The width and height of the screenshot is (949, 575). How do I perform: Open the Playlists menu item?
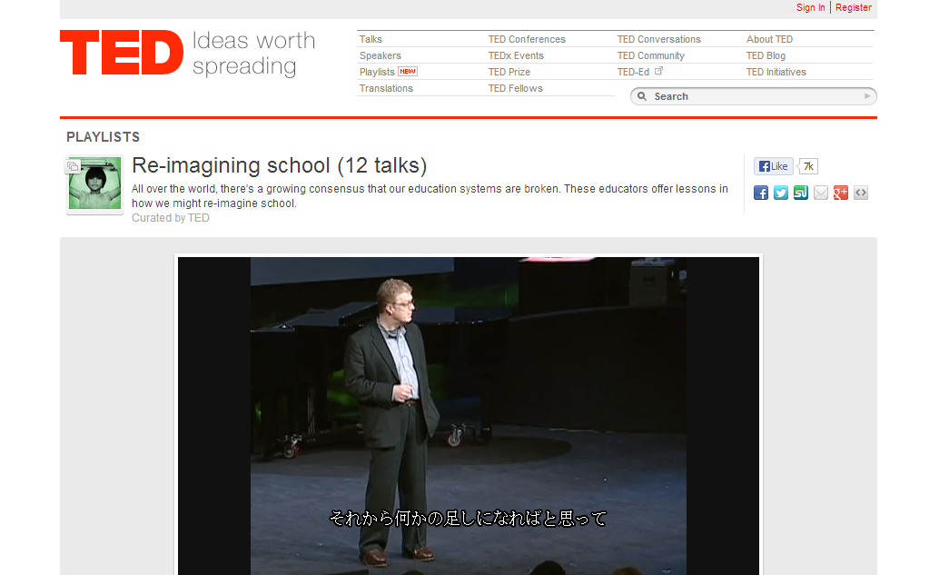click(x=377, y=72)
